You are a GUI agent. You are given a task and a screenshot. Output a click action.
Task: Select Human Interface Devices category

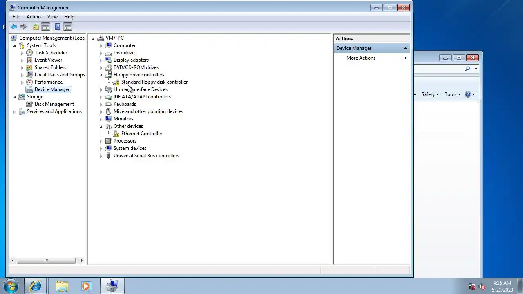pos(140,89)
